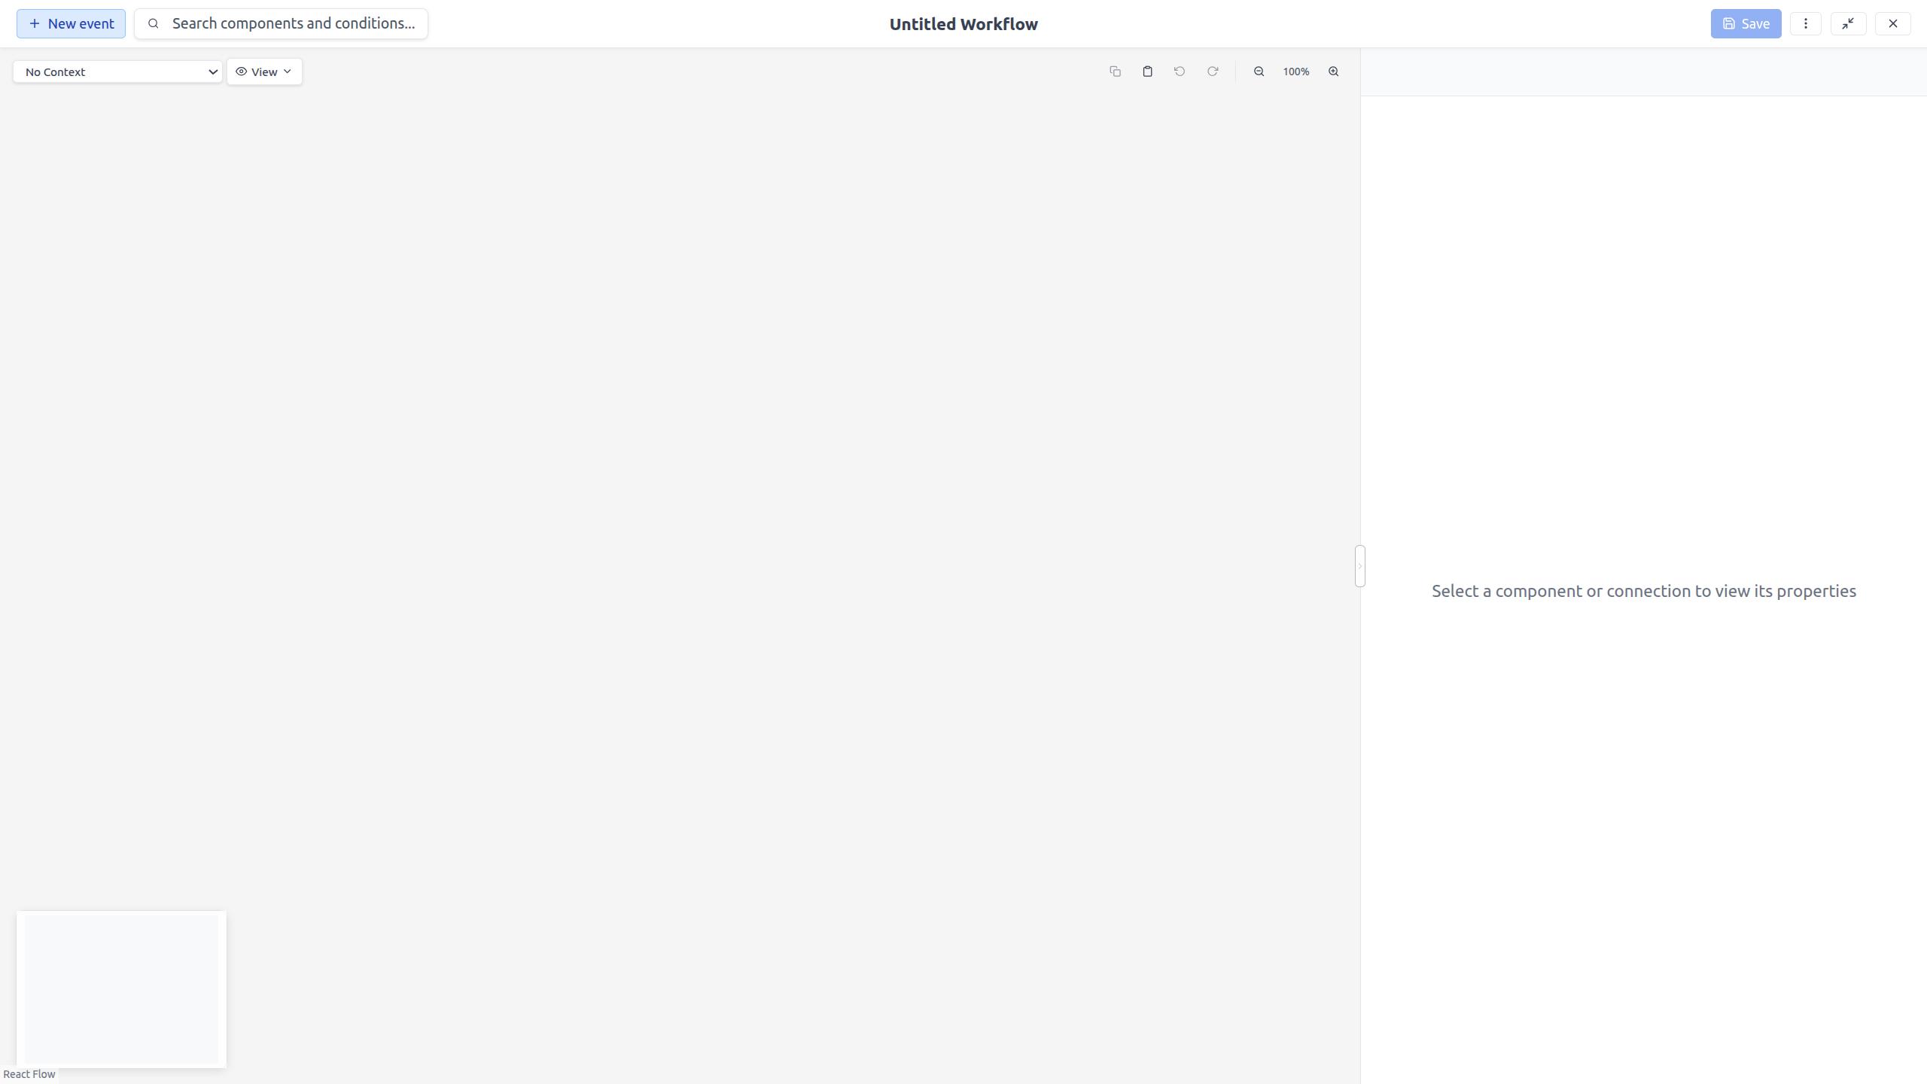Zoom in on the workflow canvas
The width and height of the screenshot is (1927, 1084).
1333,72
